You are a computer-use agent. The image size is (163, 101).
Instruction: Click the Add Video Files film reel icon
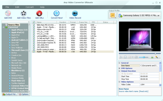24,13
